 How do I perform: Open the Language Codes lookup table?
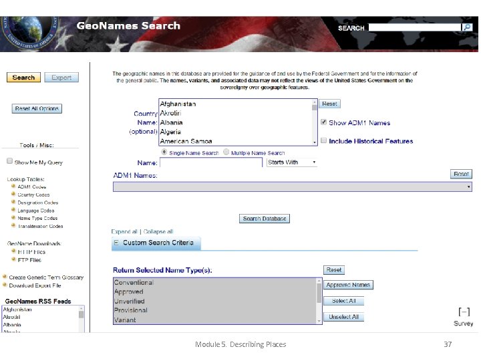pos(36,211)
